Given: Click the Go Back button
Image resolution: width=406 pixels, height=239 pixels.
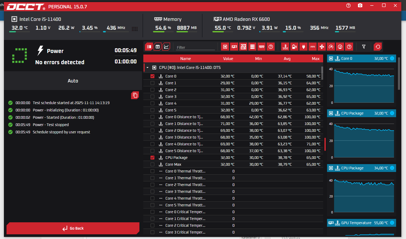Looking at the screenshot, I should [73, 228].
